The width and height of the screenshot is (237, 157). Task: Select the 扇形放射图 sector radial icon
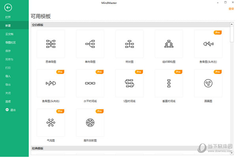pyautogui.click(x=90, y=123)
